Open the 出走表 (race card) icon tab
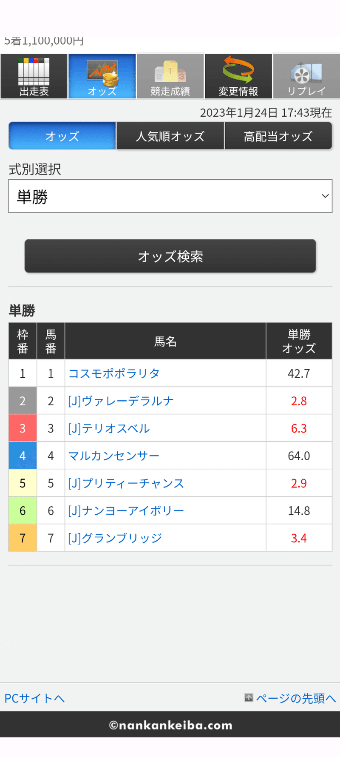The image size is (340, 757). 34,76
